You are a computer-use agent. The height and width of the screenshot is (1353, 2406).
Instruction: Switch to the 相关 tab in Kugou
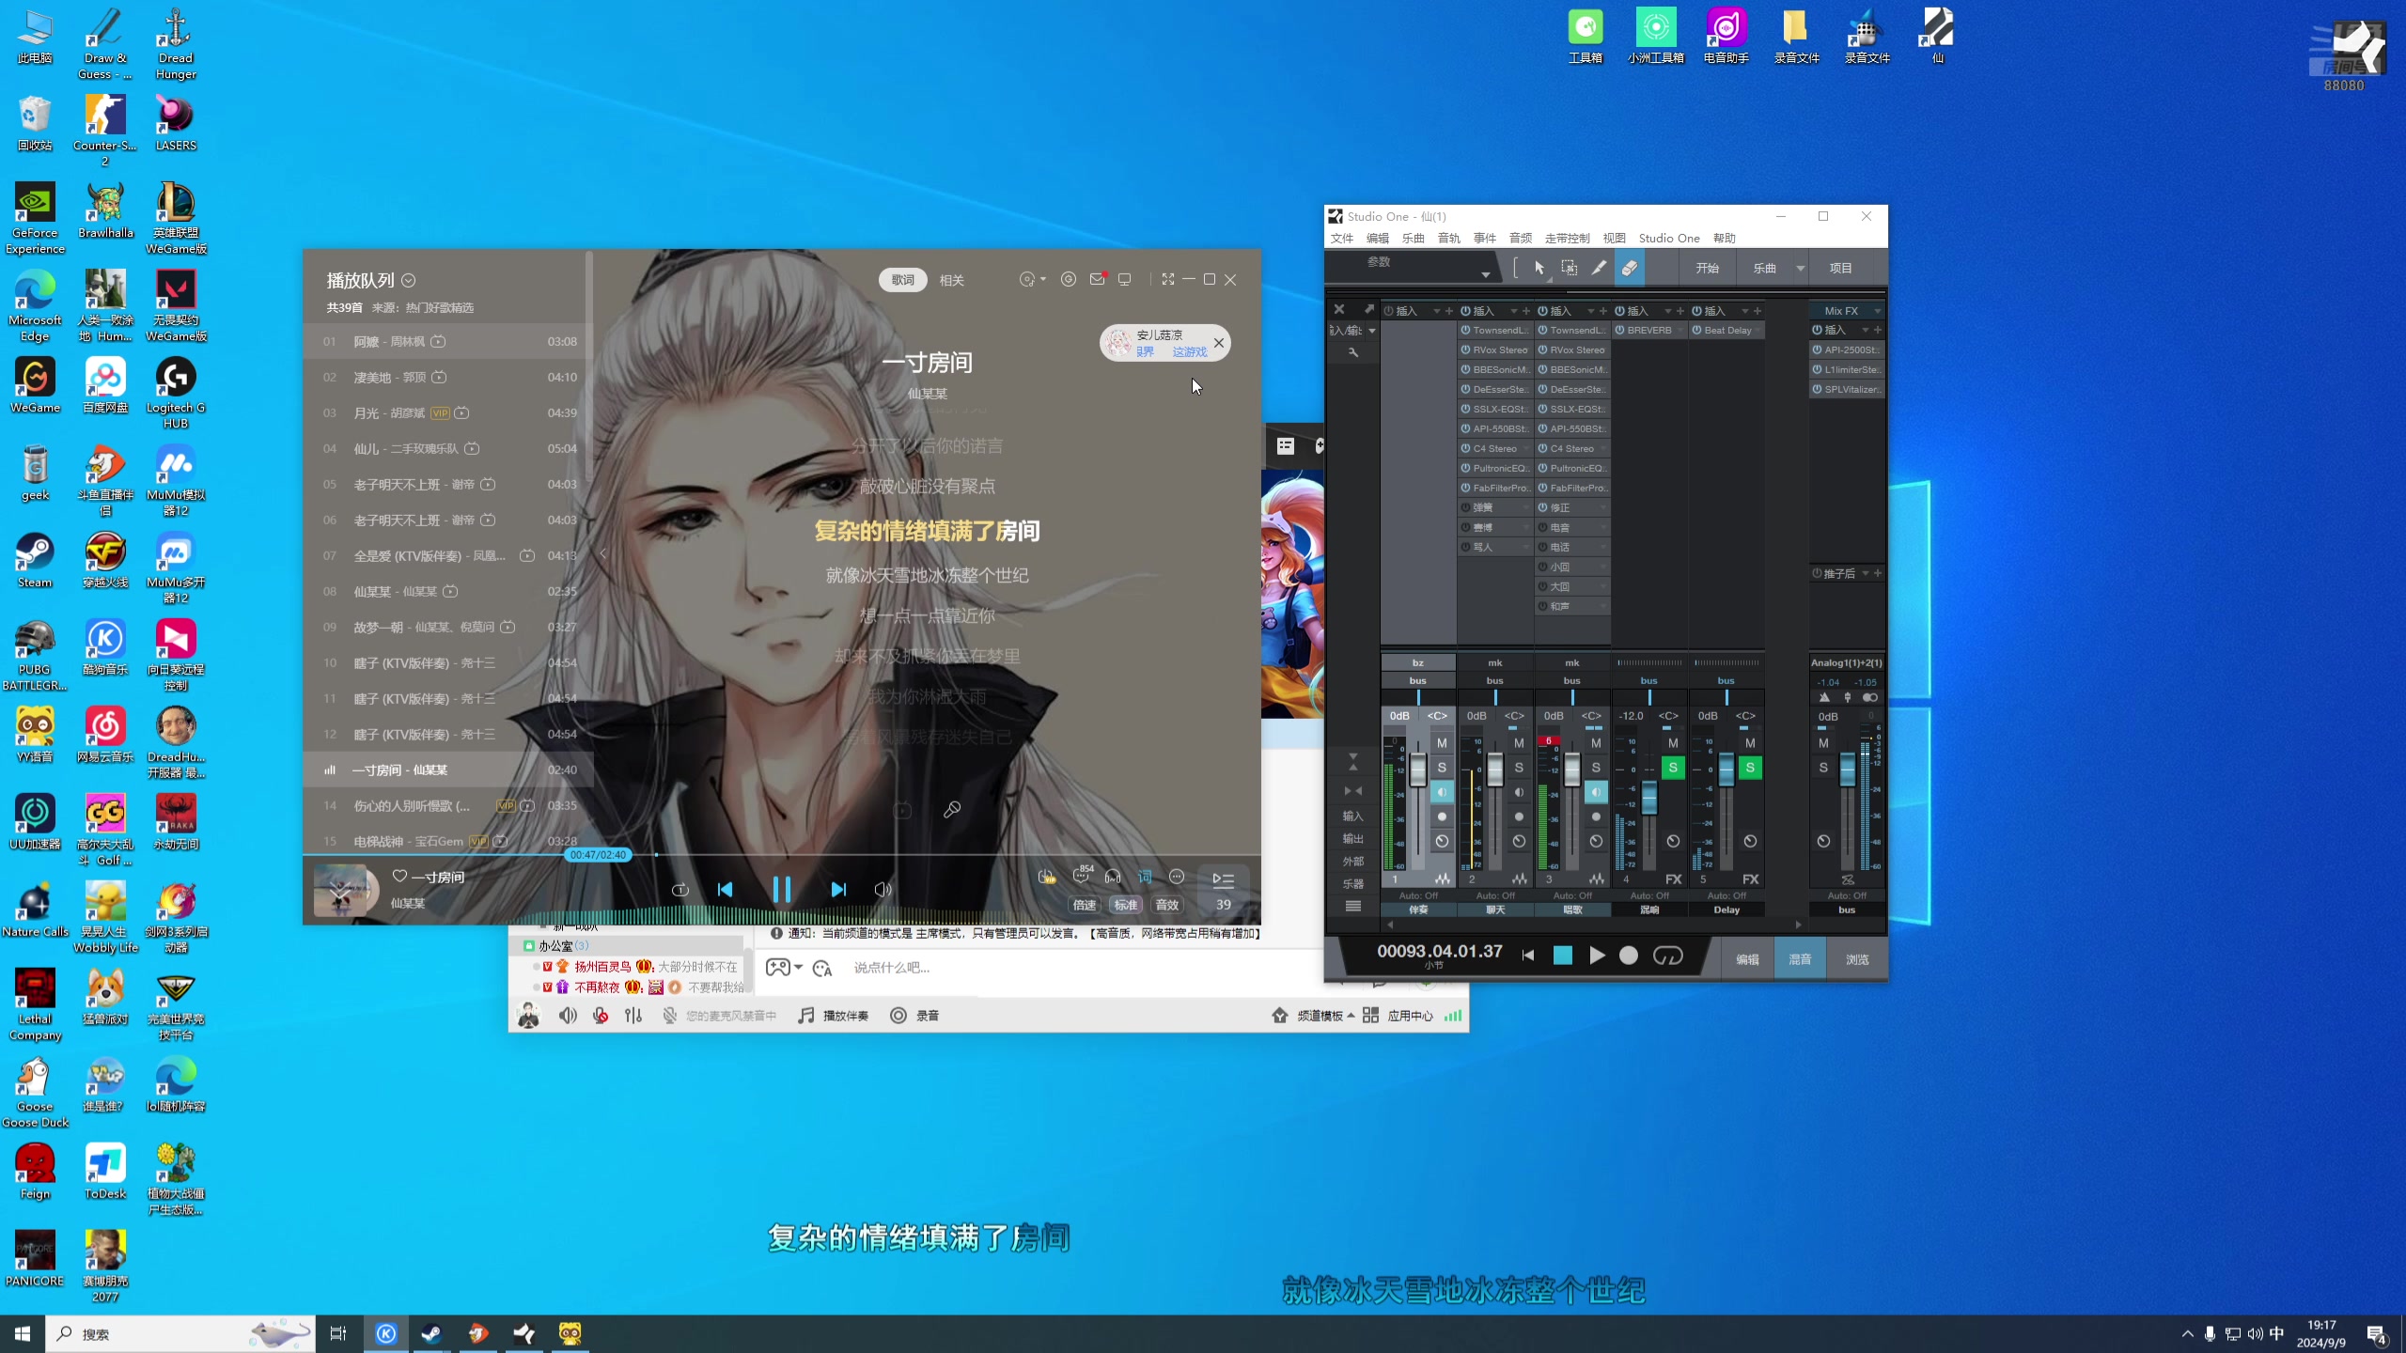coord(952,280)
